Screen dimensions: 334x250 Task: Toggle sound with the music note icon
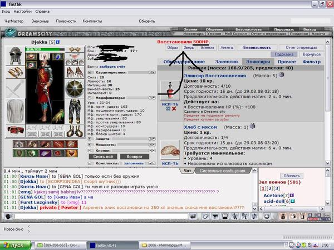pyautogui.click(x=254, y=217)
